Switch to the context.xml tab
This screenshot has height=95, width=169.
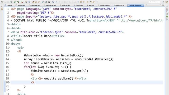pos(79,5)
